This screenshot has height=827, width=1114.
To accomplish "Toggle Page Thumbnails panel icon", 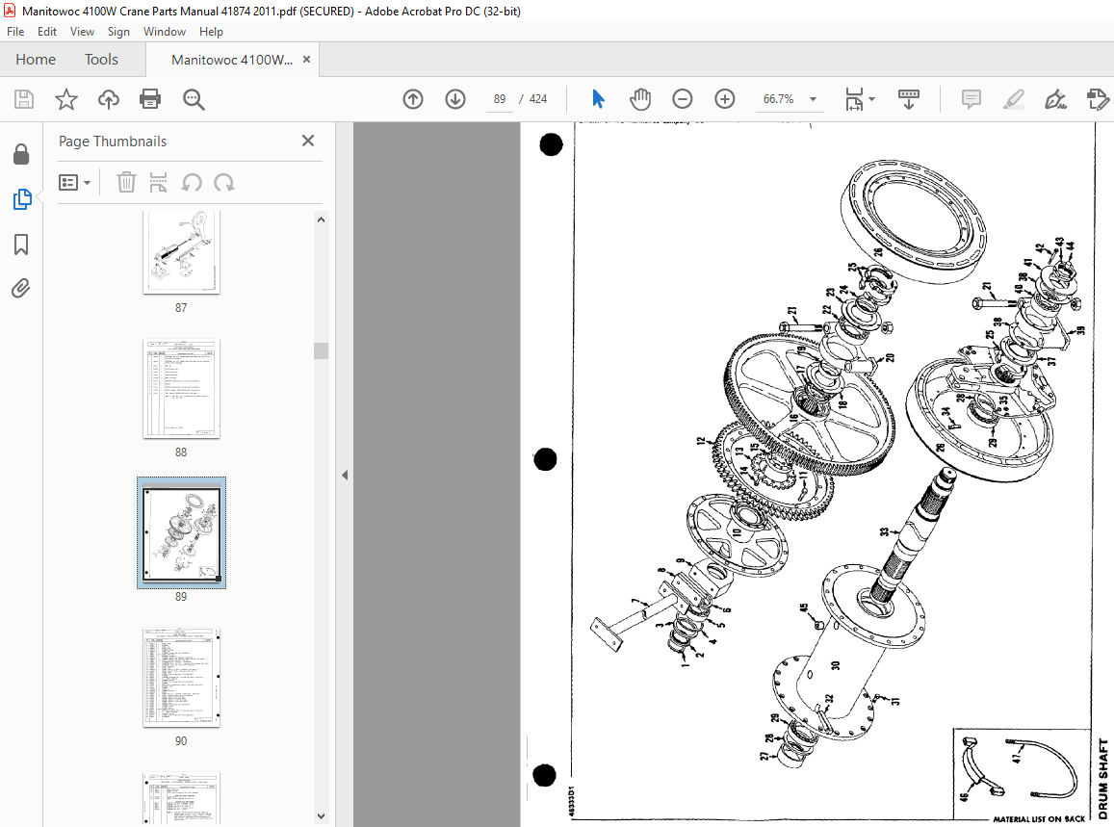I will point(22,199).
